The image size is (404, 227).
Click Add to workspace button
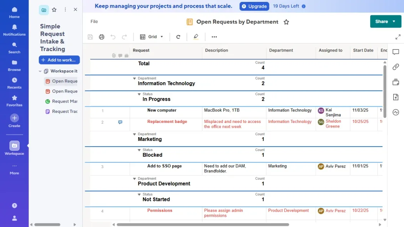[59, 60]
